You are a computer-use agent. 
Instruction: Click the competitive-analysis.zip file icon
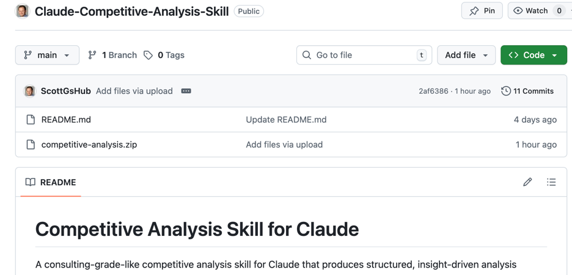point(31,145)
